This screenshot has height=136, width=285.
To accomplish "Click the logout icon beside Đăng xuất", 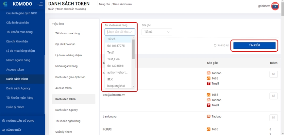I will tap(4, 130).
